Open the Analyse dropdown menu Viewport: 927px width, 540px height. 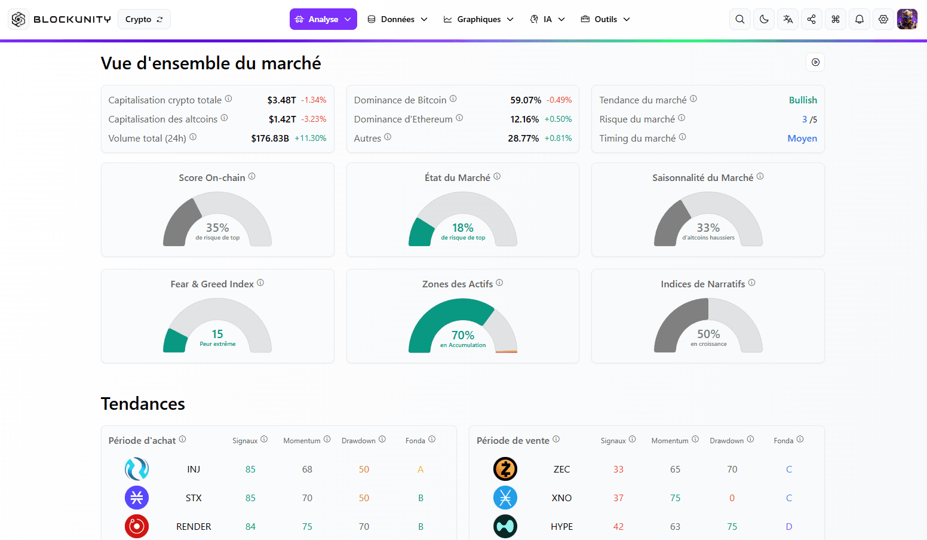point(323,19)
